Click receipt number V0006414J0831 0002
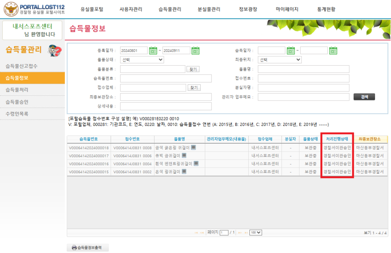The height and width of the screenshot is (253, 391). click(x=133, y=172)
